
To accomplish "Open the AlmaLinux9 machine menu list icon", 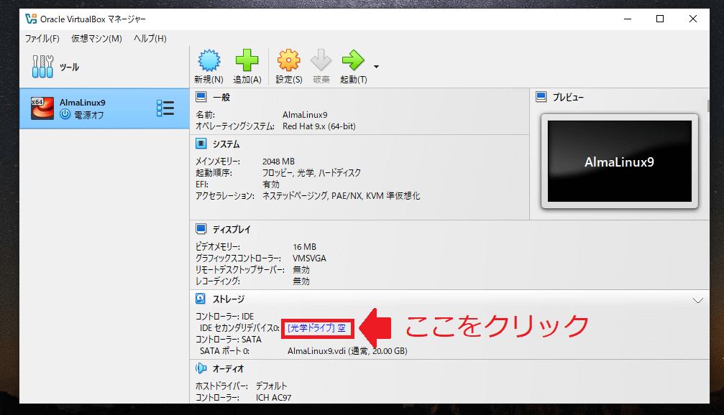I will point(165,108).
